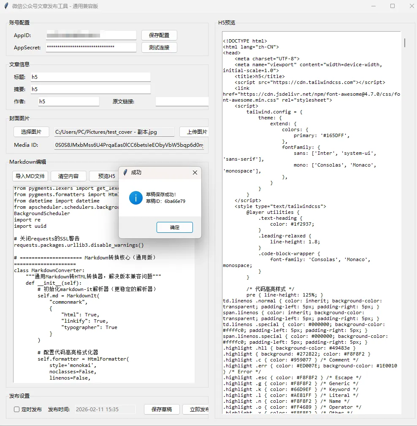Click inside the H5 preview code area

311,223
